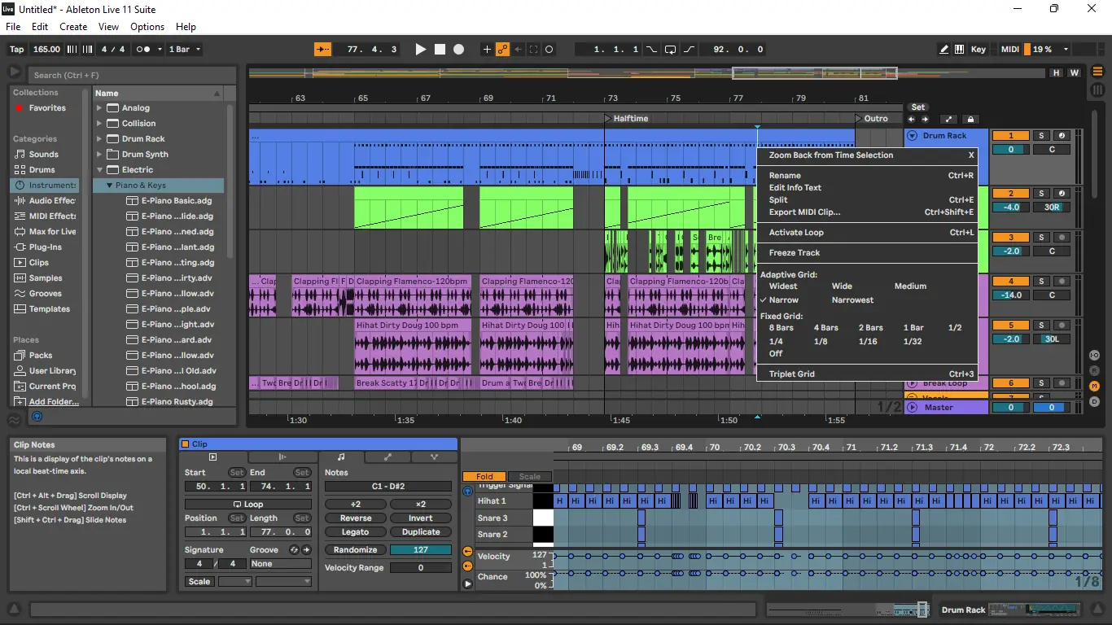Choose Freeze Track from the context menu
The image size is (1112, 625).
coord(794,253)
